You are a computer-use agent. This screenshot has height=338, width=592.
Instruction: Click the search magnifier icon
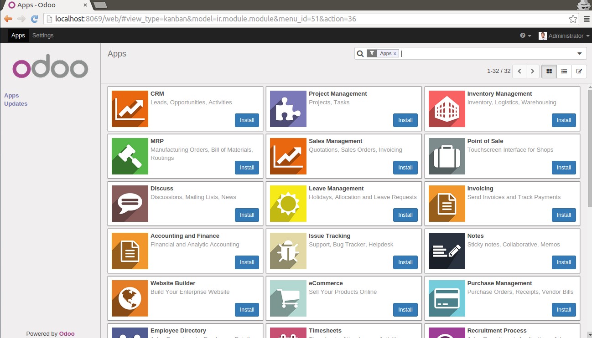[x=360, y=54]
